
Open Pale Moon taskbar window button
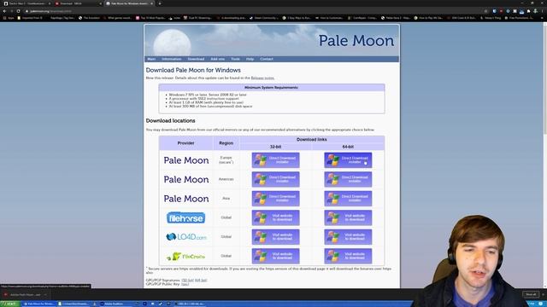click(x=39, y=304)
